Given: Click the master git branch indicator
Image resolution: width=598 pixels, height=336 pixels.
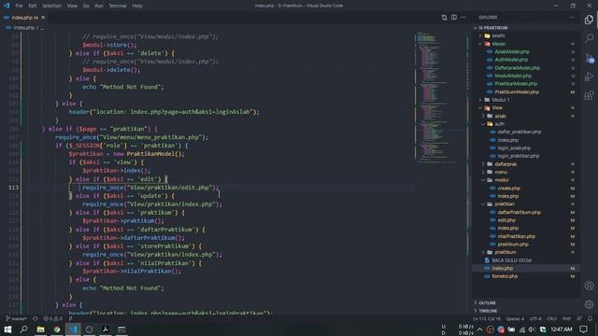Looking at the screenshot, I should click(17, 319).
